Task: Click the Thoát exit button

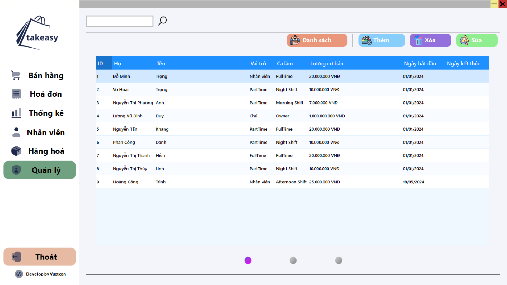Action: pyautogui.click(x=40, y=257)
